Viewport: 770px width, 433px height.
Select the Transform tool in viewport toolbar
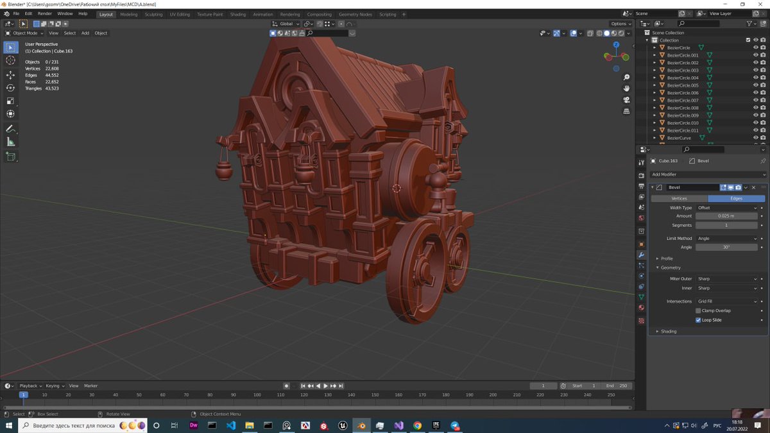pos(11,114)
